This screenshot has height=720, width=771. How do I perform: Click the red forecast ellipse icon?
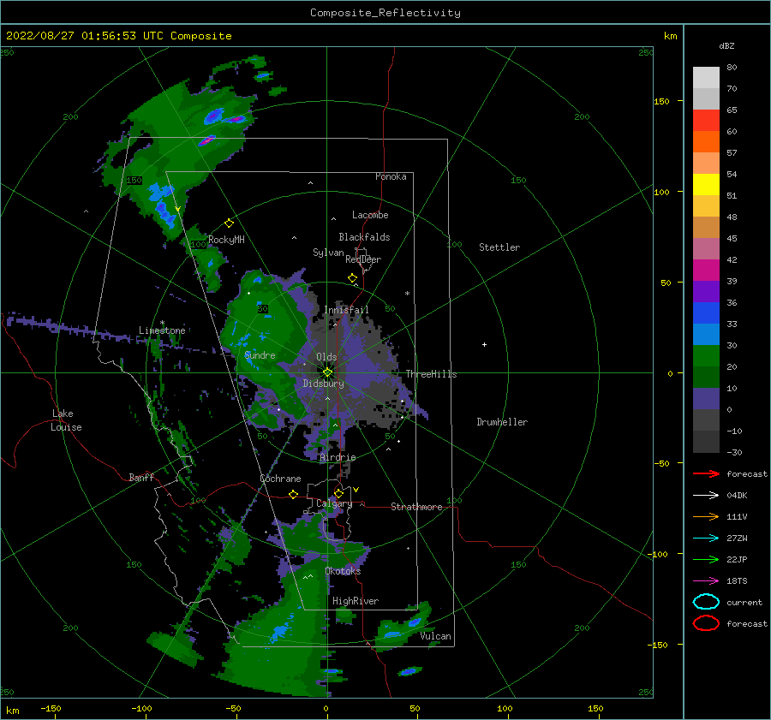pyautogui.click(x=706, y=623)
